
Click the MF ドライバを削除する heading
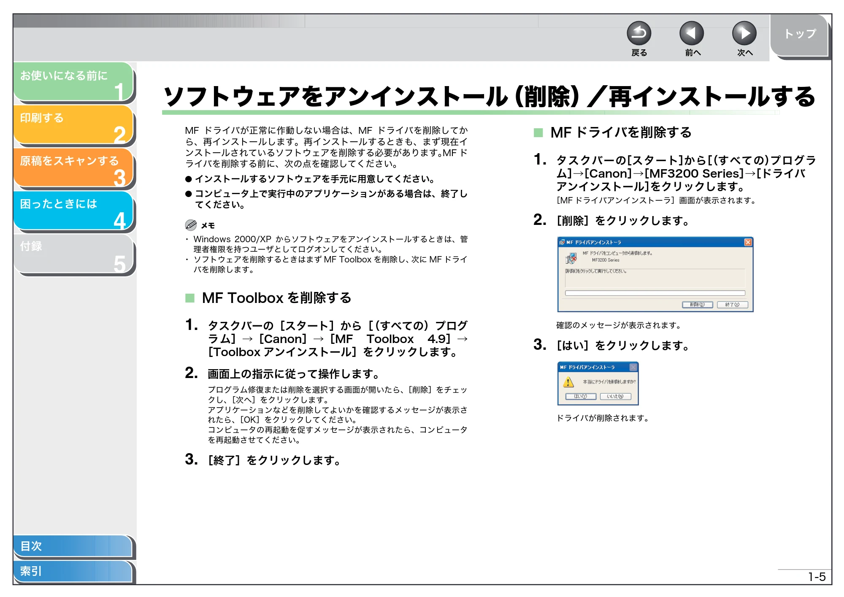621,132
